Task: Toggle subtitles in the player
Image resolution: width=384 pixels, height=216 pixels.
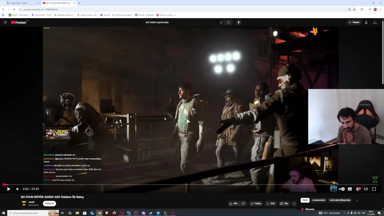Action: [350, 189]
